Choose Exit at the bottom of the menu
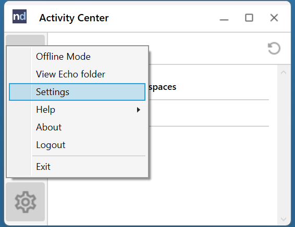295x227 pixels. pos(77,166)
